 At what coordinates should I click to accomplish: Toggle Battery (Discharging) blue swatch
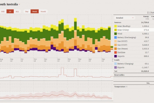coord(116,38)
